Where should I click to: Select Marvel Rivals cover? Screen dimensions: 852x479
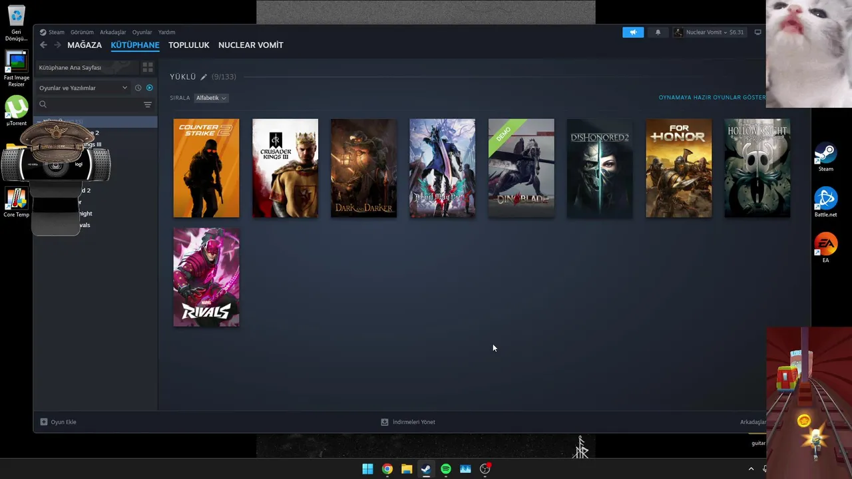pyautogui.click(x=206, y=277)
